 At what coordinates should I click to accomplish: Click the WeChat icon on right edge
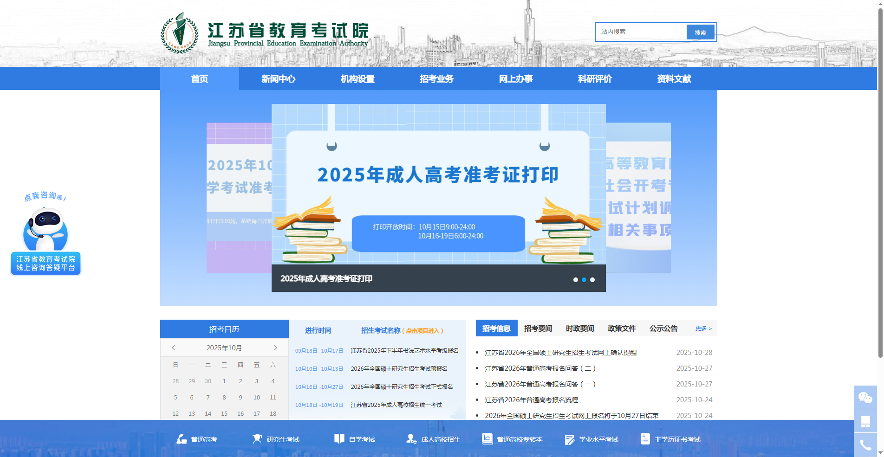point(865,398)
